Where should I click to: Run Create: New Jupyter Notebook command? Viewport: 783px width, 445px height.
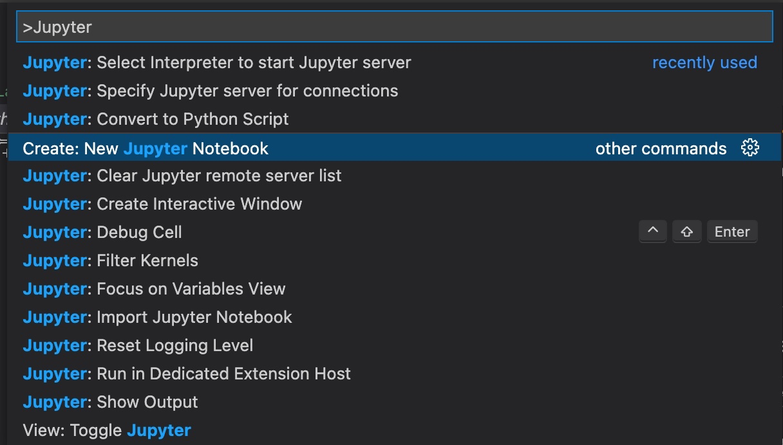click(394, 148)
